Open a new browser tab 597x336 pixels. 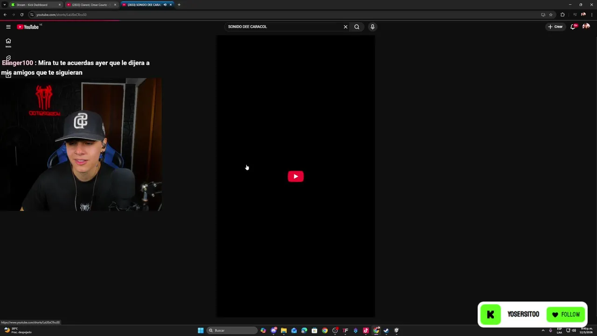coord(179,5)
